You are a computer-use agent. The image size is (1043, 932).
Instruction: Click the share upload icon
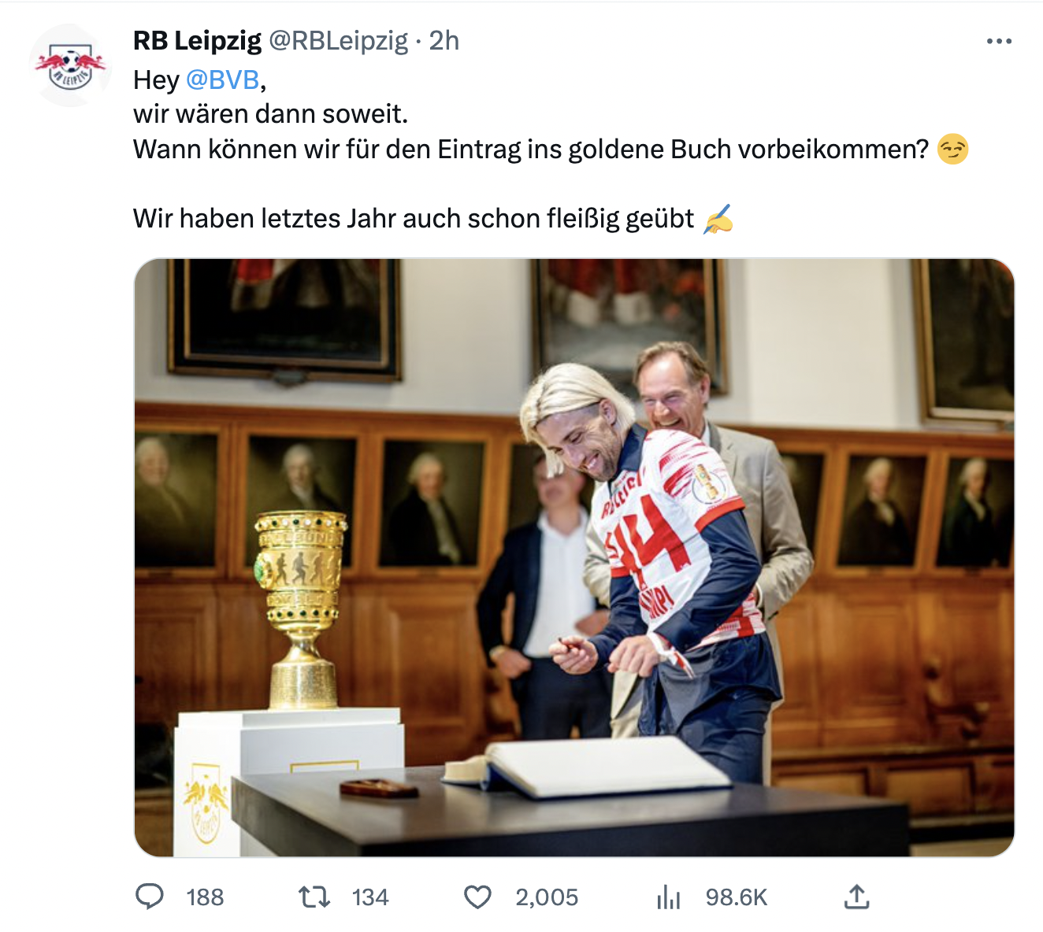(856, 896)
